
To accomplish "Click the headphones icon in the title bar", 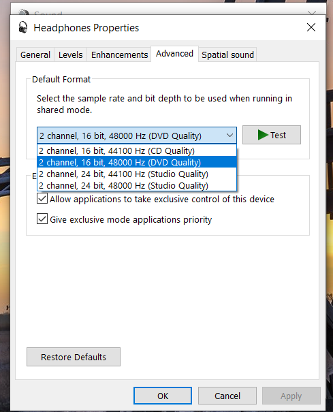I will point(23,27).
